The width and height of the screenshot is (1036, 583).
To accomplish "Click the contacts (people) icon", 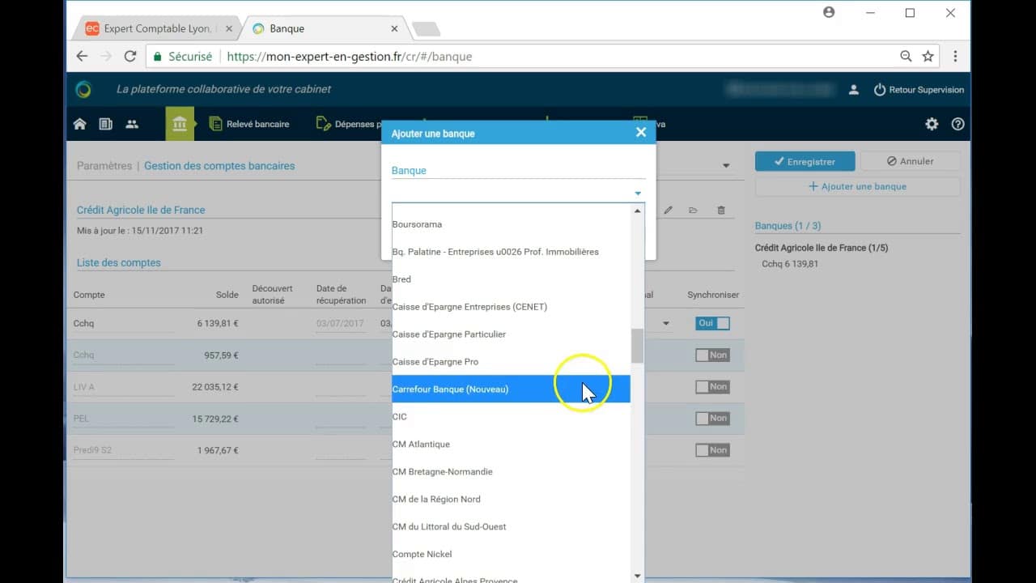I will [132, 123].
